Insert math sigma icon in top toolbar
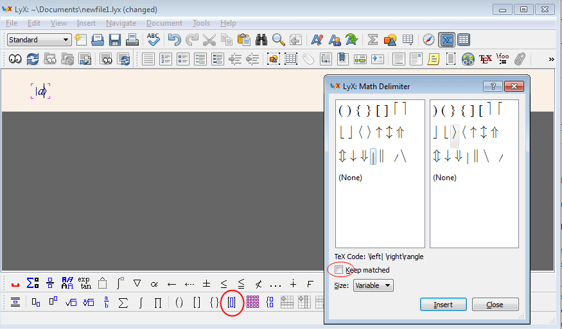The height and width of the screenshot is (329, 562). pos(373,40)
